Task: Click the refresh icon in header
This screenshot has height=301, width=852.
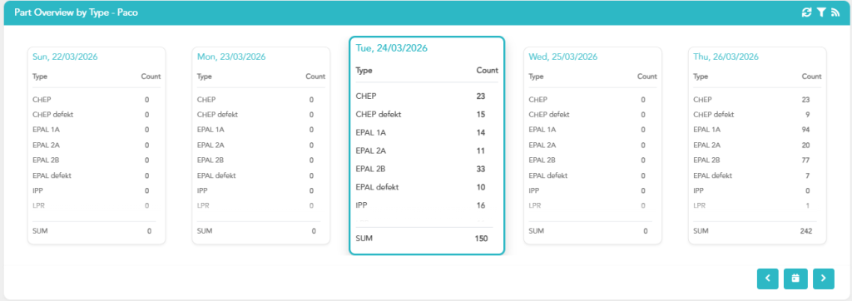Action: [807, 12]
